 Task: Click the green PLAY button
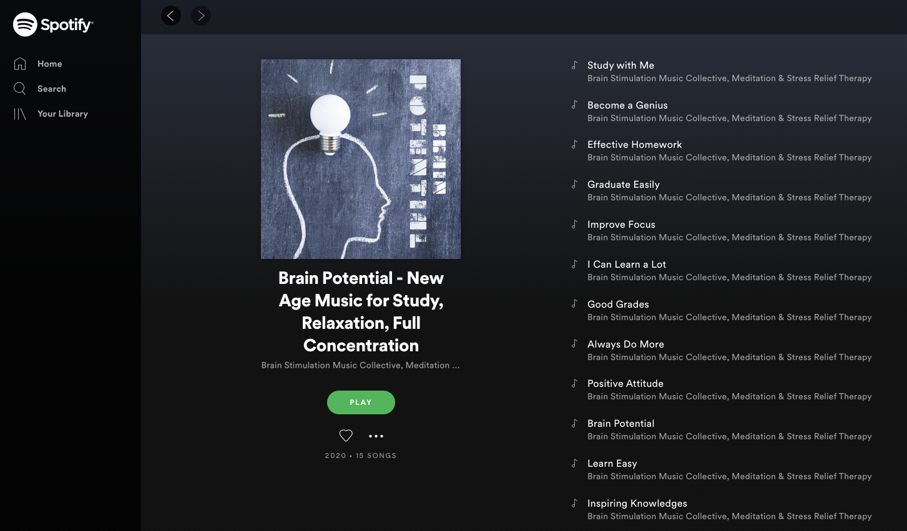click(x=361, y=402)
